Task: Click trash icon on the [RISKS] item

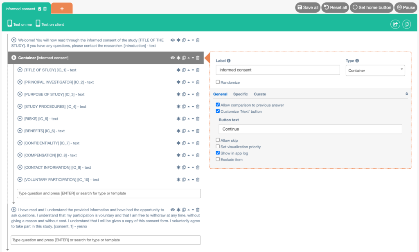Action: pos(198,119)
